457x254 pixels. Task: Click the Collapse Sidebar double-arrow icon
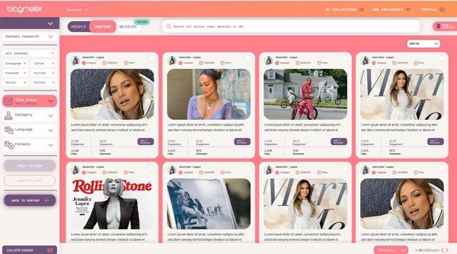coord(50,250)
